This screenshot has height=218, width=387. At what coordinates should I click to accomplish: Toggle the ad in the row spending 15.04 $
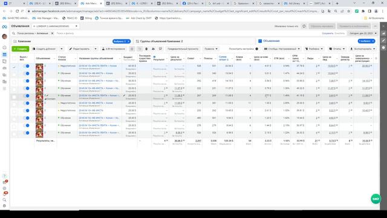[x=26, y=73]
